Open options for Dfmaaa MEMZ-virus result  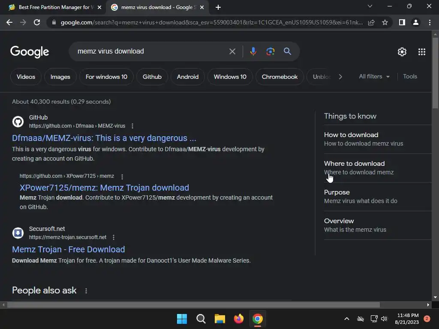click(132, 126)
